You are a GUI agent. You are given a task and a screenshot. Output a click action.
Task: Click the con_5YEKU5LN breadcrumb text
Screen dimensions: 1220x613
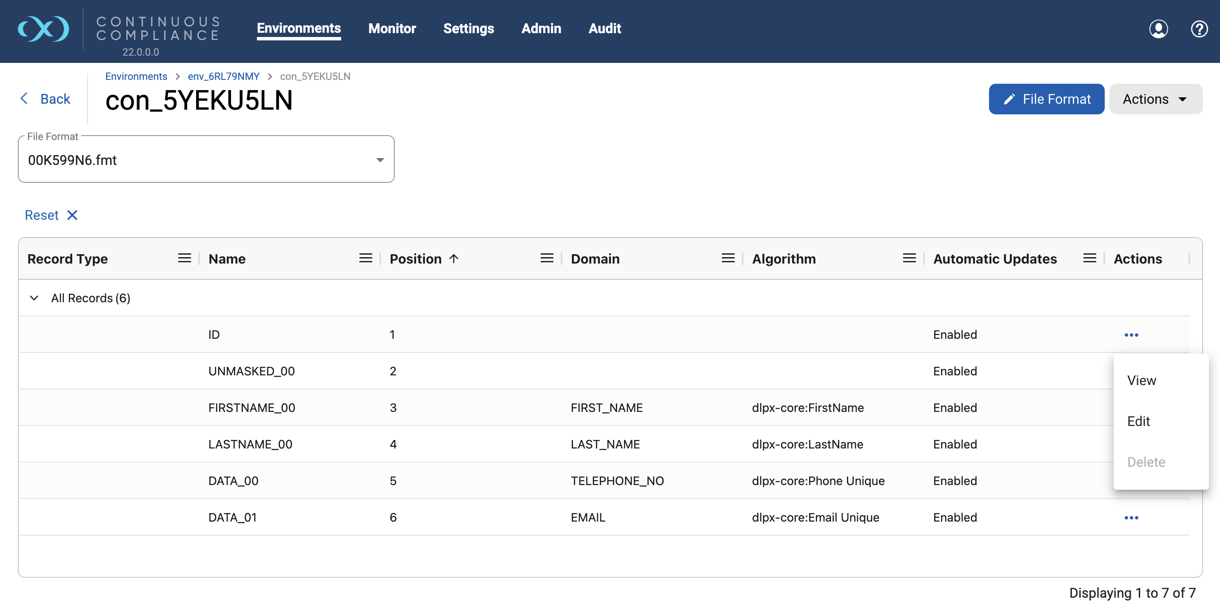click(x=315, y=76)
